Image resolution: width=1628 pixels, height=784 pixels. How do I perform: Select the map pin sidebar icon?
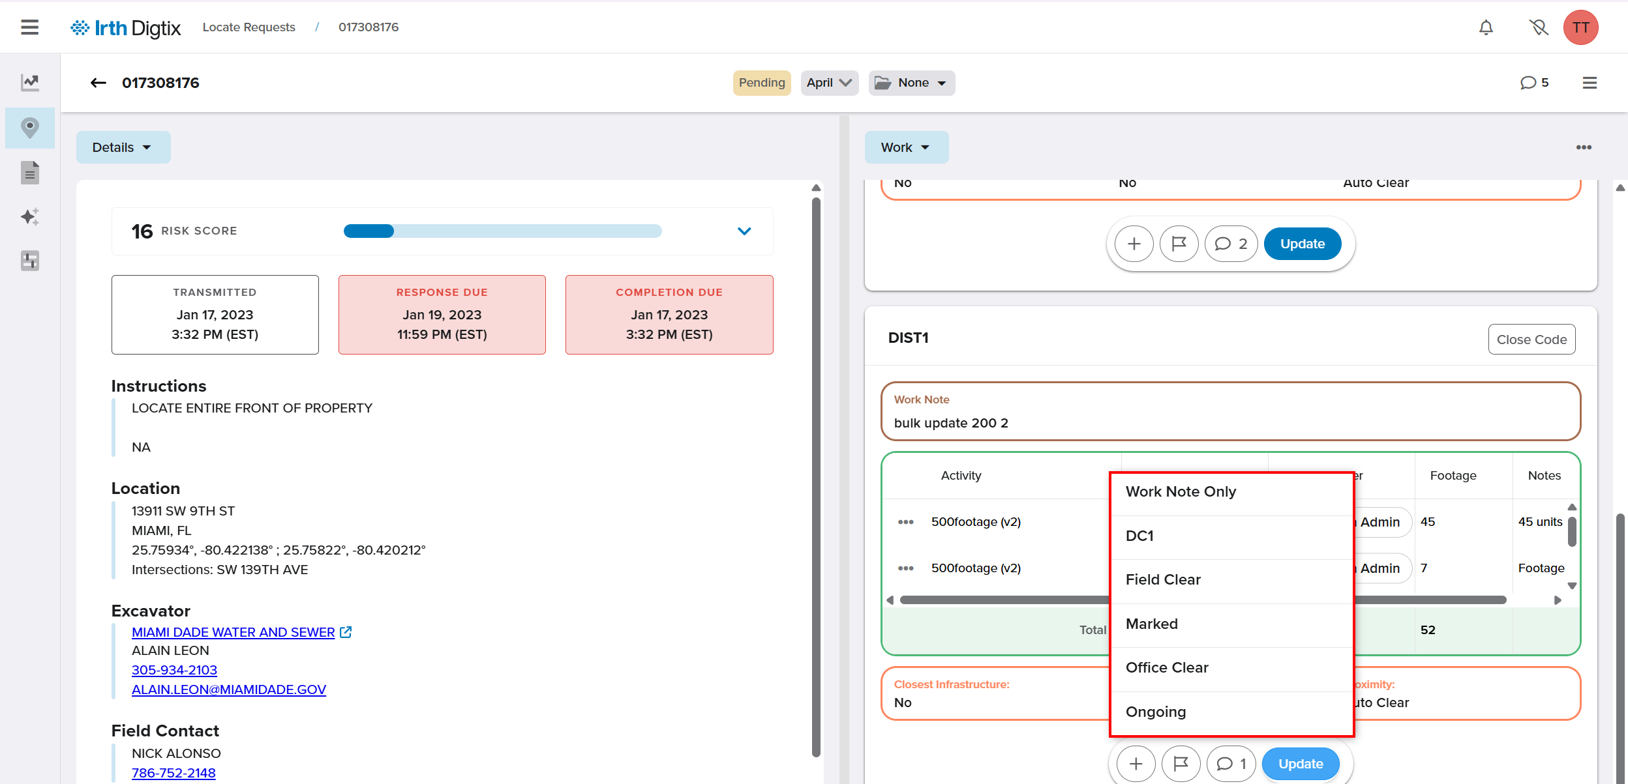point(30,128)
